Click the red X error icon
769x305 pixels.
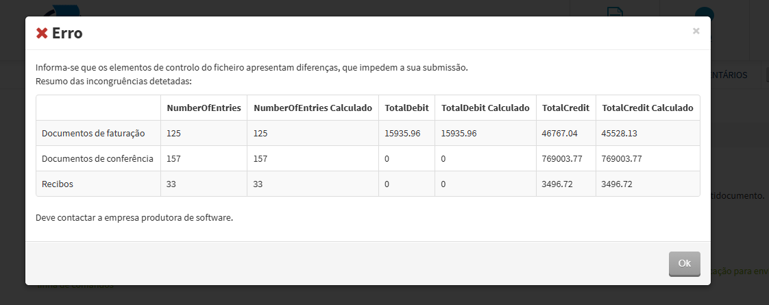[x=42, y=34]
